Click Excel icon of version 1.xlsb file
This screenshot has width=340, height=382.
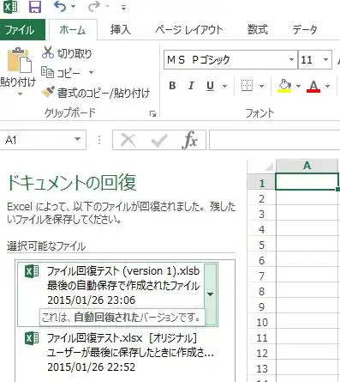click(32, 271)
